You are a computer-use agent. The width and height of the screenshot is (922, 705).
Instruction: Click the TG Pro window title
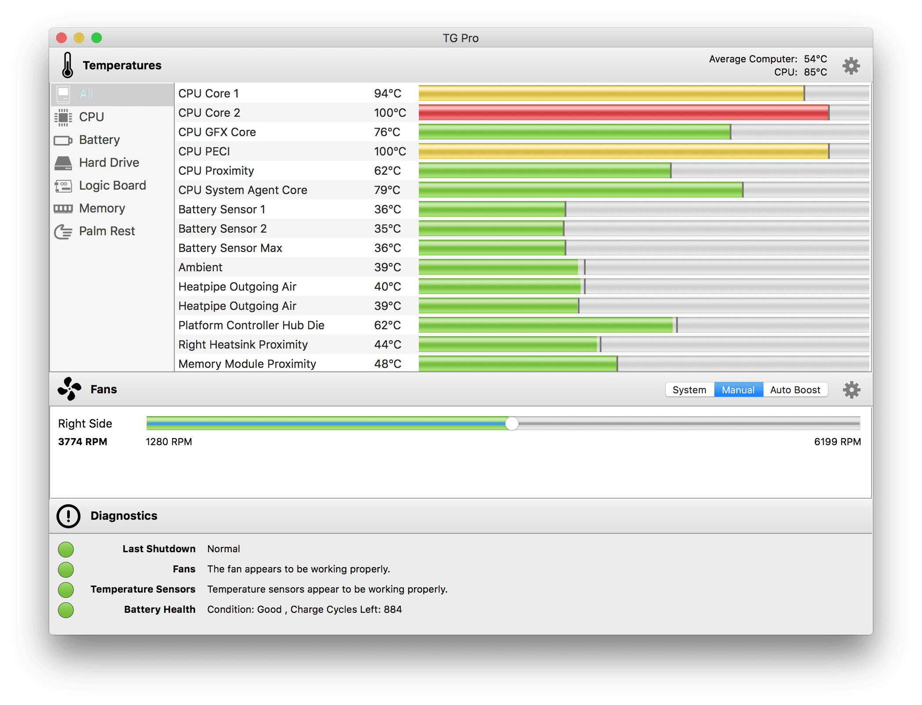461,38
